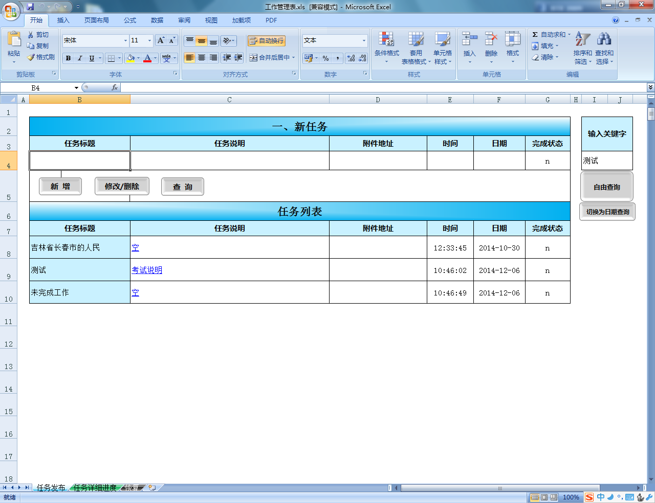
Task: Decrease font size with the small A icon
Action: pos(172,40)
